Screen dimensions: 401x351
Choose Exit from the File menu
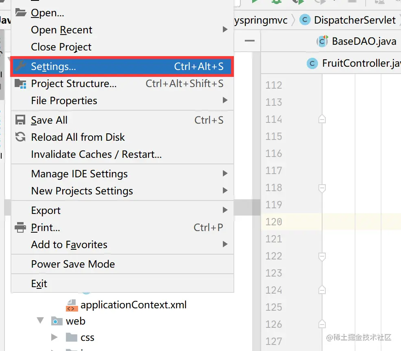[39, 283]
